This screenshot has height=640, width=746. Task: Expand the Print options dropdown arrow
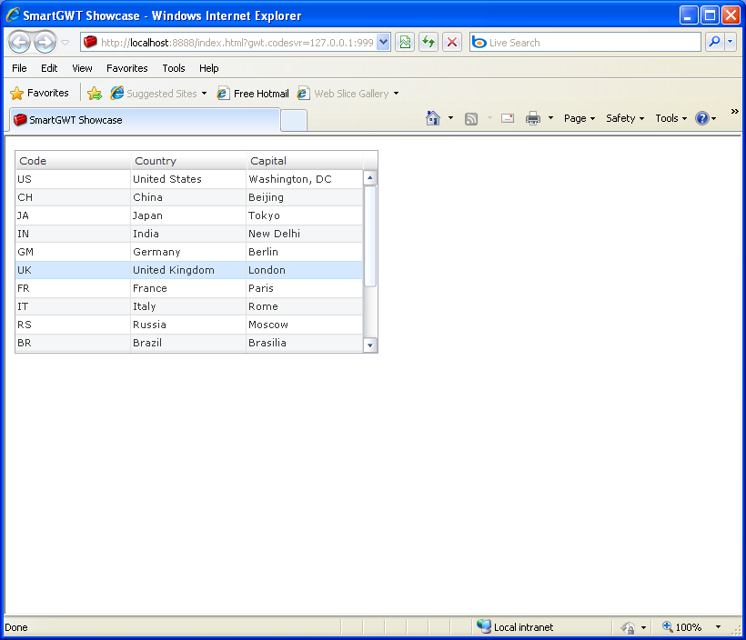(551, 118)
